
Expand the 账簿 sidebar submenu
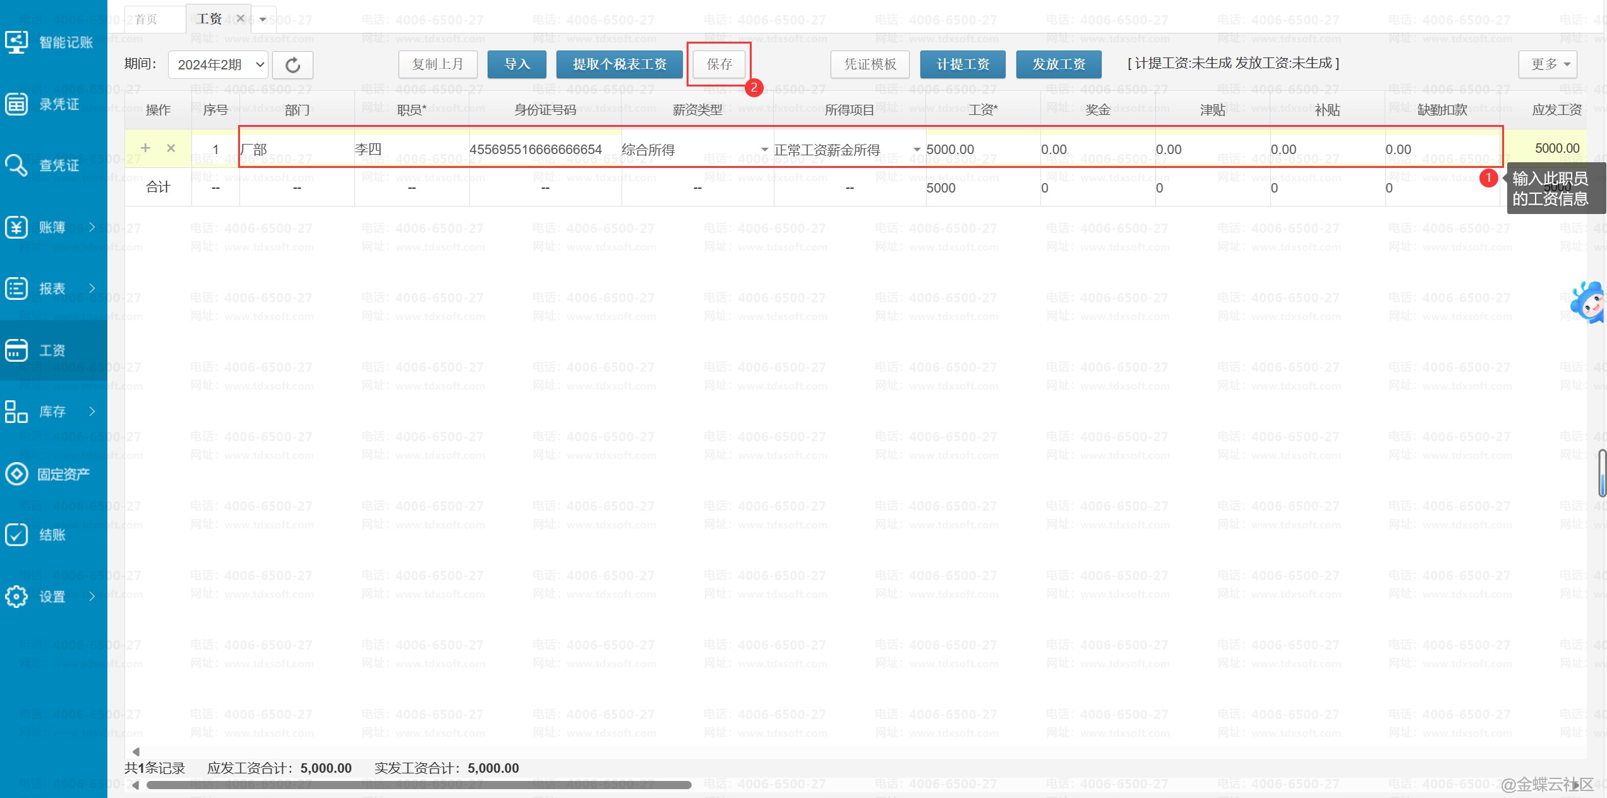click(x=92, y=227)
